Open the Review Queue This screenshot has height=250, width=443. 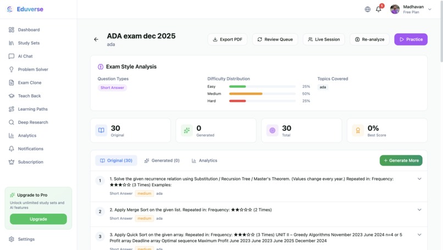[275, 39]
